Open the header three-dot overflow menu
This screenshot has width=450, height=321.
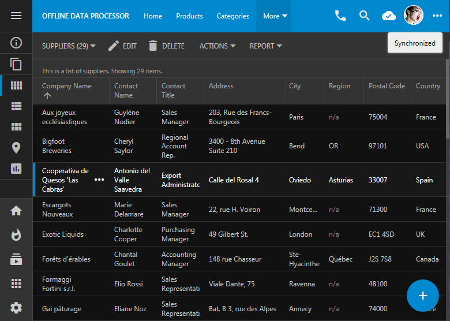[x=437, y=16]
